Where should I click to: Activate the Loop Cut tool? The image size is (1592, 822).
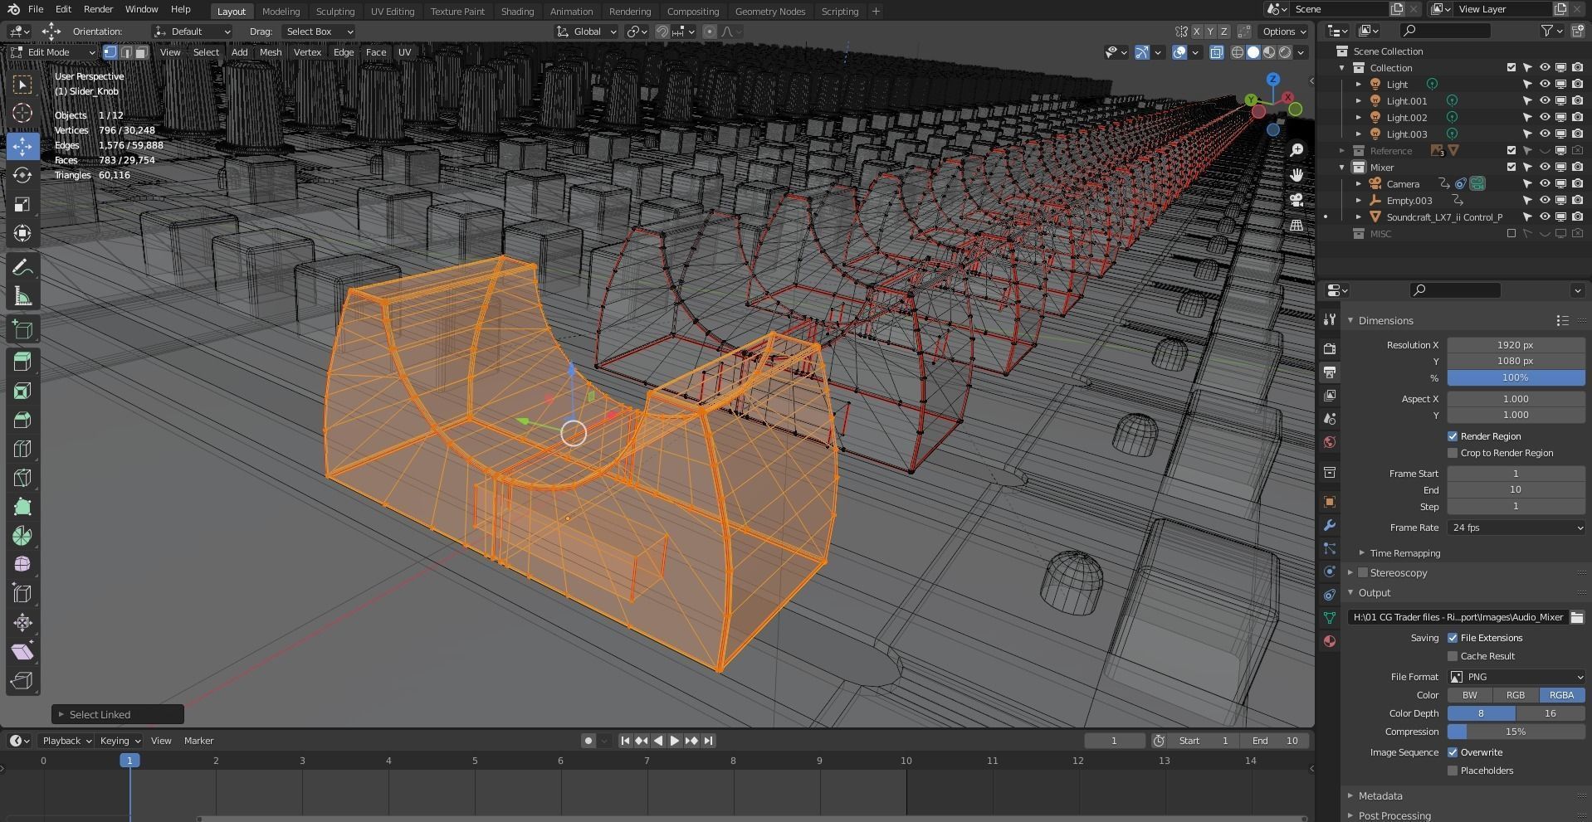pos(22,449)
